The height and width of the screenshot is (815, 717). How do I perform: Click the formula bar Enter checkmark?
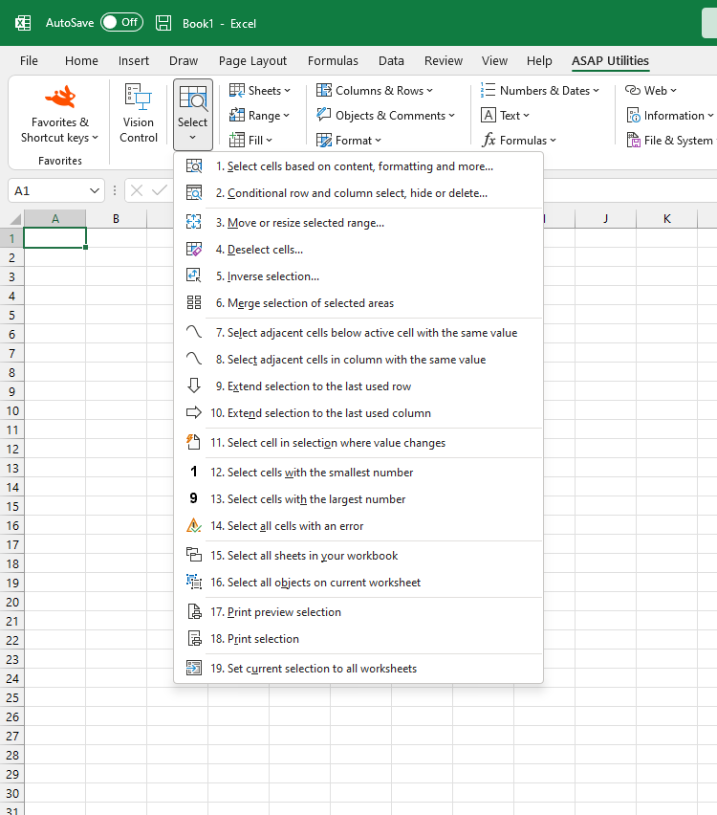tap(160, 190)
